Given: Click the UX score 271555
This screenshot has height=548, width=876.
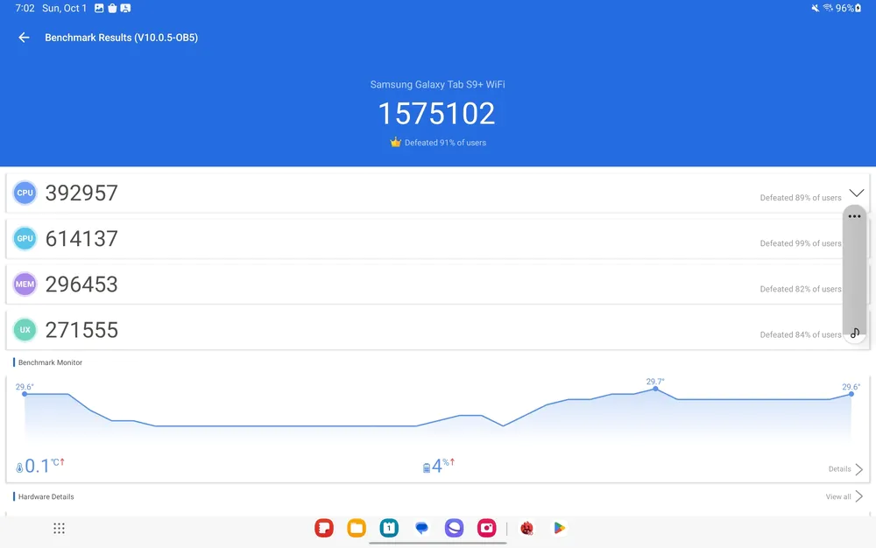Looking at the screenshot, I should (81, 330).
